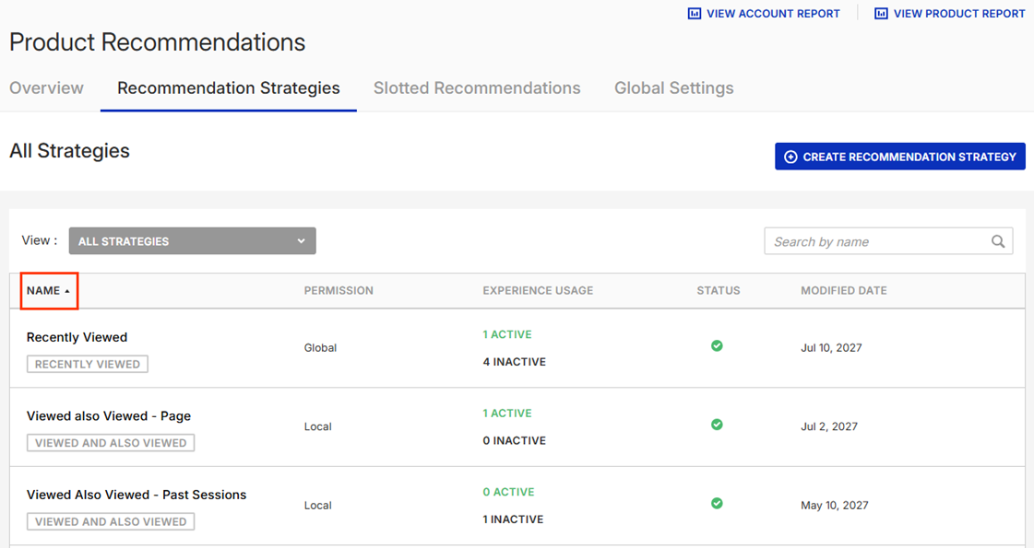Open the All Strategies view dropdown
This screenshot has height=548, width=1034.
(x=192, y=241)
